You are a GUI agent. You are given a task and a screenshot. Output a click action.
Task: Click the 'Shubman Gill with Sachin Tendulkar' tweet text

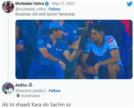(x=46, y=14)
